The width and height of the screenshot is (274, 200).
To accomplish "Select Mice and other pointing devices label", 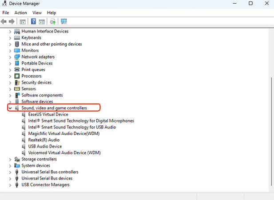I will 52,44.
